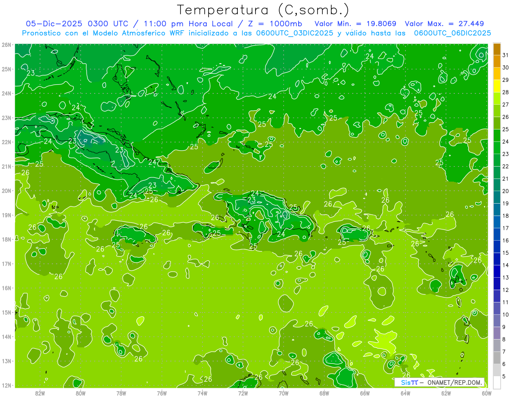The height and width of the screenshot is (399, 517).
Task: Click the 62W longitude axis label
Action: tap(446, 393)
